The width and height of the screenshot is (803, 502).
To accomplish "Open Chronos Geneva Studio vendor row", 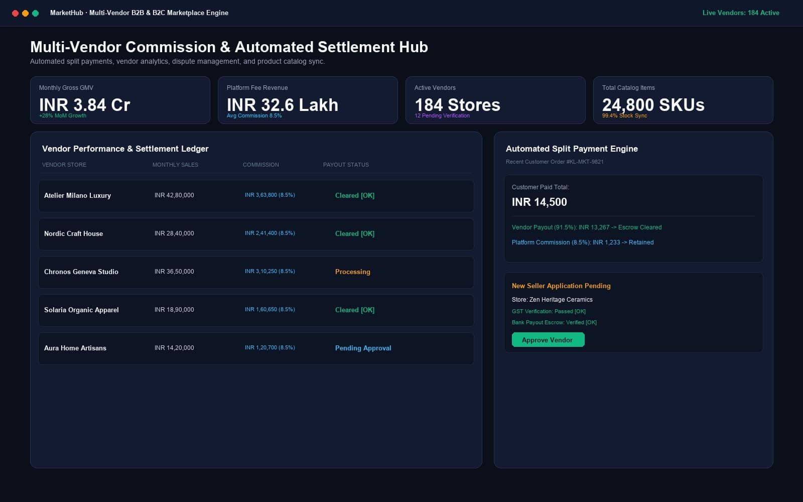I will click(x=256, y=272).
